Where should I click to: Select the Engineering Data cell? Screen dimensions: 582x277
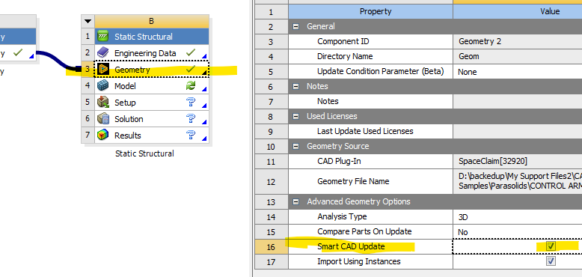(x=152, y=52)
